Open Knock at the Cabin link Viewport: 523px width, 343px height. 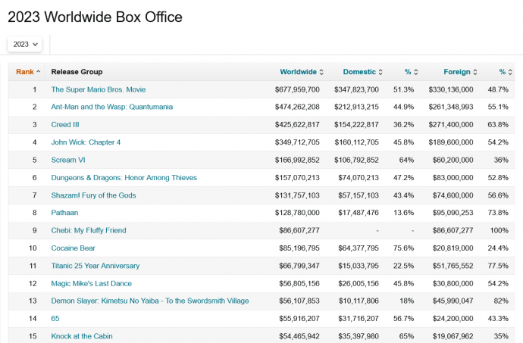[82, 336]
